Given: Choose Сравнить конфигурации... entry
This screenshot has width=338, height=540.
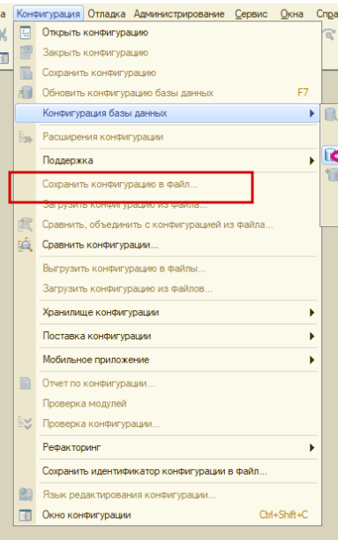Looking at the screenshot, I should [168, 245].
